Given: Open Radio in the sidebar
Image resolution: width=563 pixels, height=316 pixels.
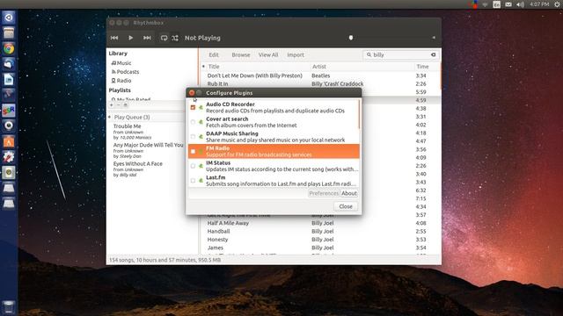Looking at the screenshot, I should pyautogui.click(x=121, y=81).
